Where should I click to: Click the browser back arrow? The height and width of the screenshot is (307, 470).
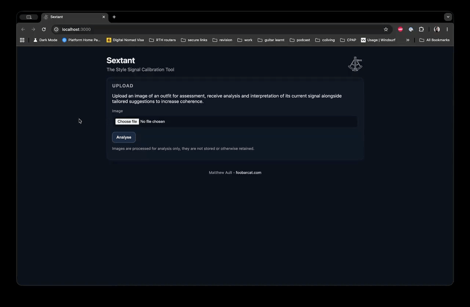pyautogui.click(x=23, y=29)
